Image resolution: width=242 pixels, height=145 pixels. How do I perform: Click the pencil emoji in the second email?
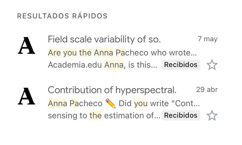[111, 103]
